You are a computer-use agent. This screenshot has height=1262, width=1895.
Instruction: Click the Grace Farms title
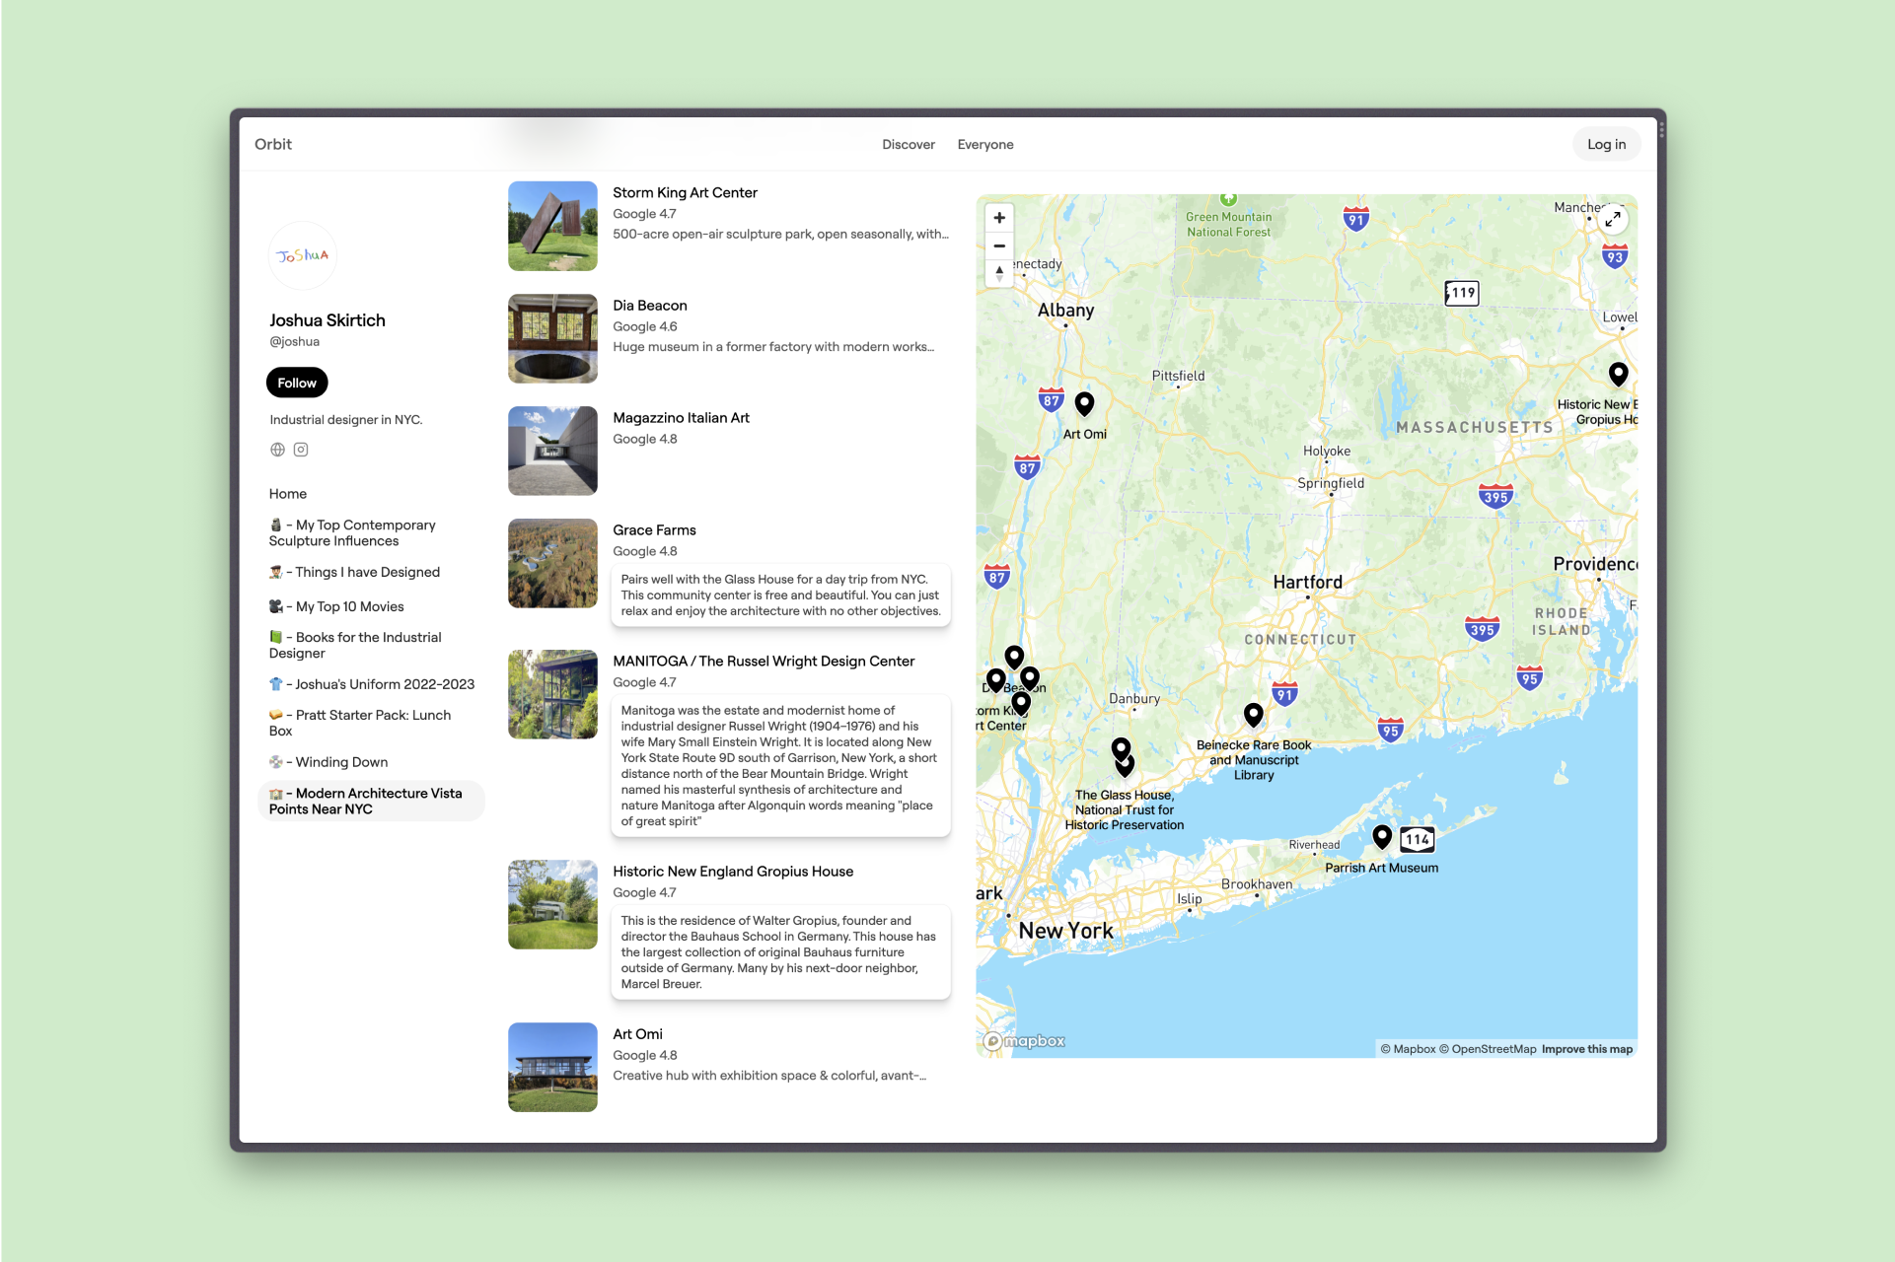click(x=654, y=530)
